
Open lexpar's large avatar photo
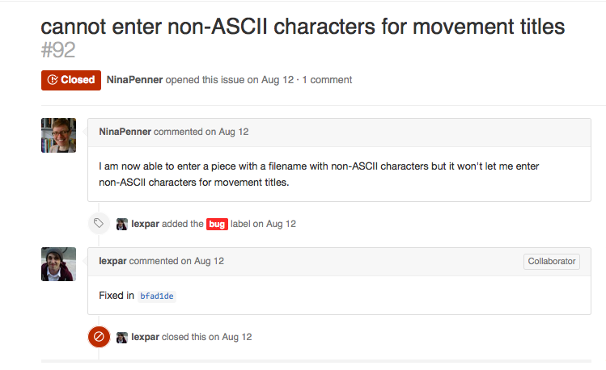point(59,264)
